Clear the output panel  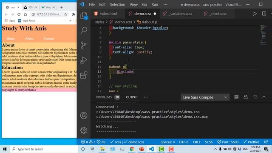(236, 97)
